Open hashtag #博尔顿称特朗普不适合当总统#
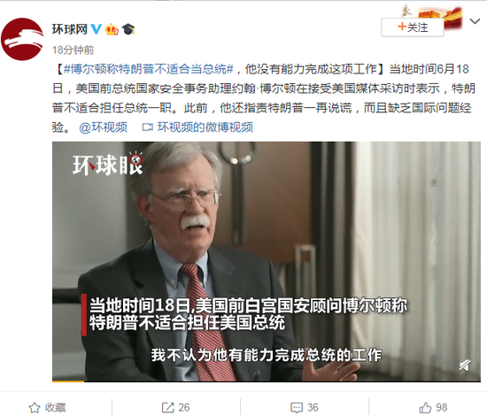Image resolution: width=487 pixels, height=415 pixels. click(x=149, y=69)
